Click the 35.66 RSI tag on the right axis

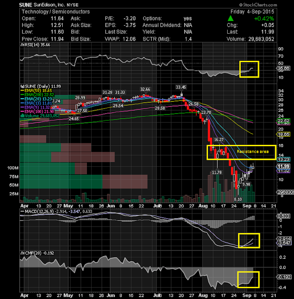click(284, 68)
